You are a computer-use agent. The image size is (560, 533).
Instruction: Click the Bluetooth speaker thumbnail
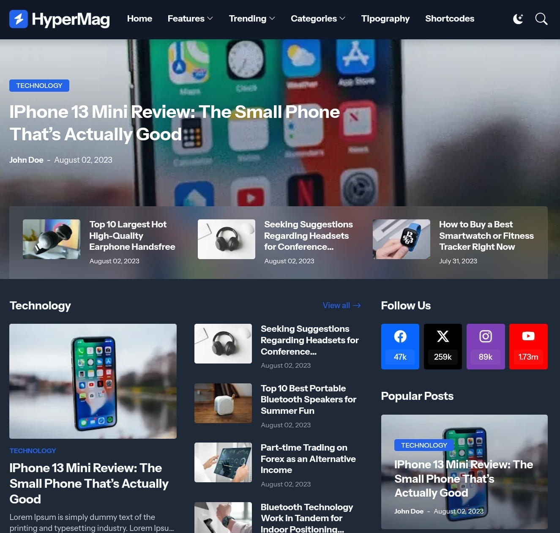(223, 403)
